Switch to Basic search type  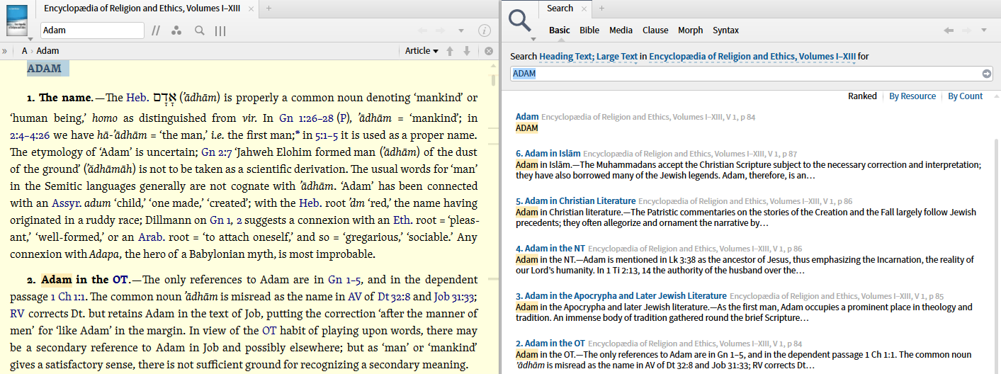pos(559,30)
